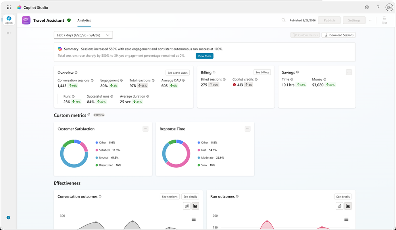This screenshot has height=230, width=396.
Task: Open the Response Time card options menu
Action: click(248, 129)
